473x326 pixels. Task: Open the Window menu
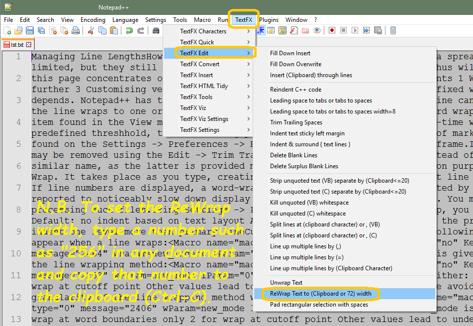[x=296, y=20]
